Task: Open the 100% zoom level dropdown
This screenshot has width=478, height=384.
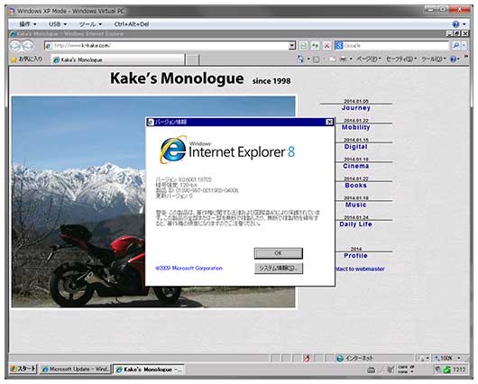Action: click(x=448, y=358)
